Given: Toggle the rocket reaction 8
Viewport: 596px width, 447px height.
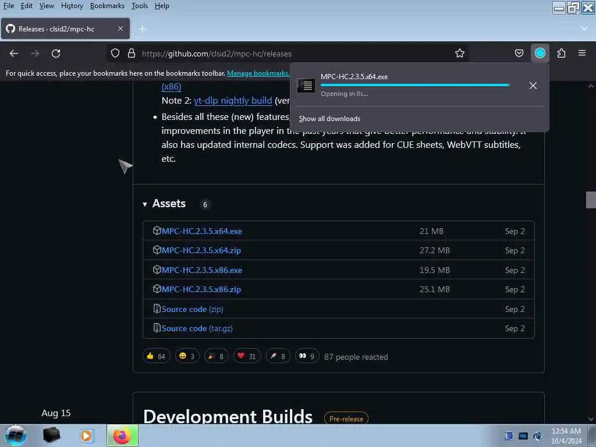Looking at the screenshot, I should point(278,357).
